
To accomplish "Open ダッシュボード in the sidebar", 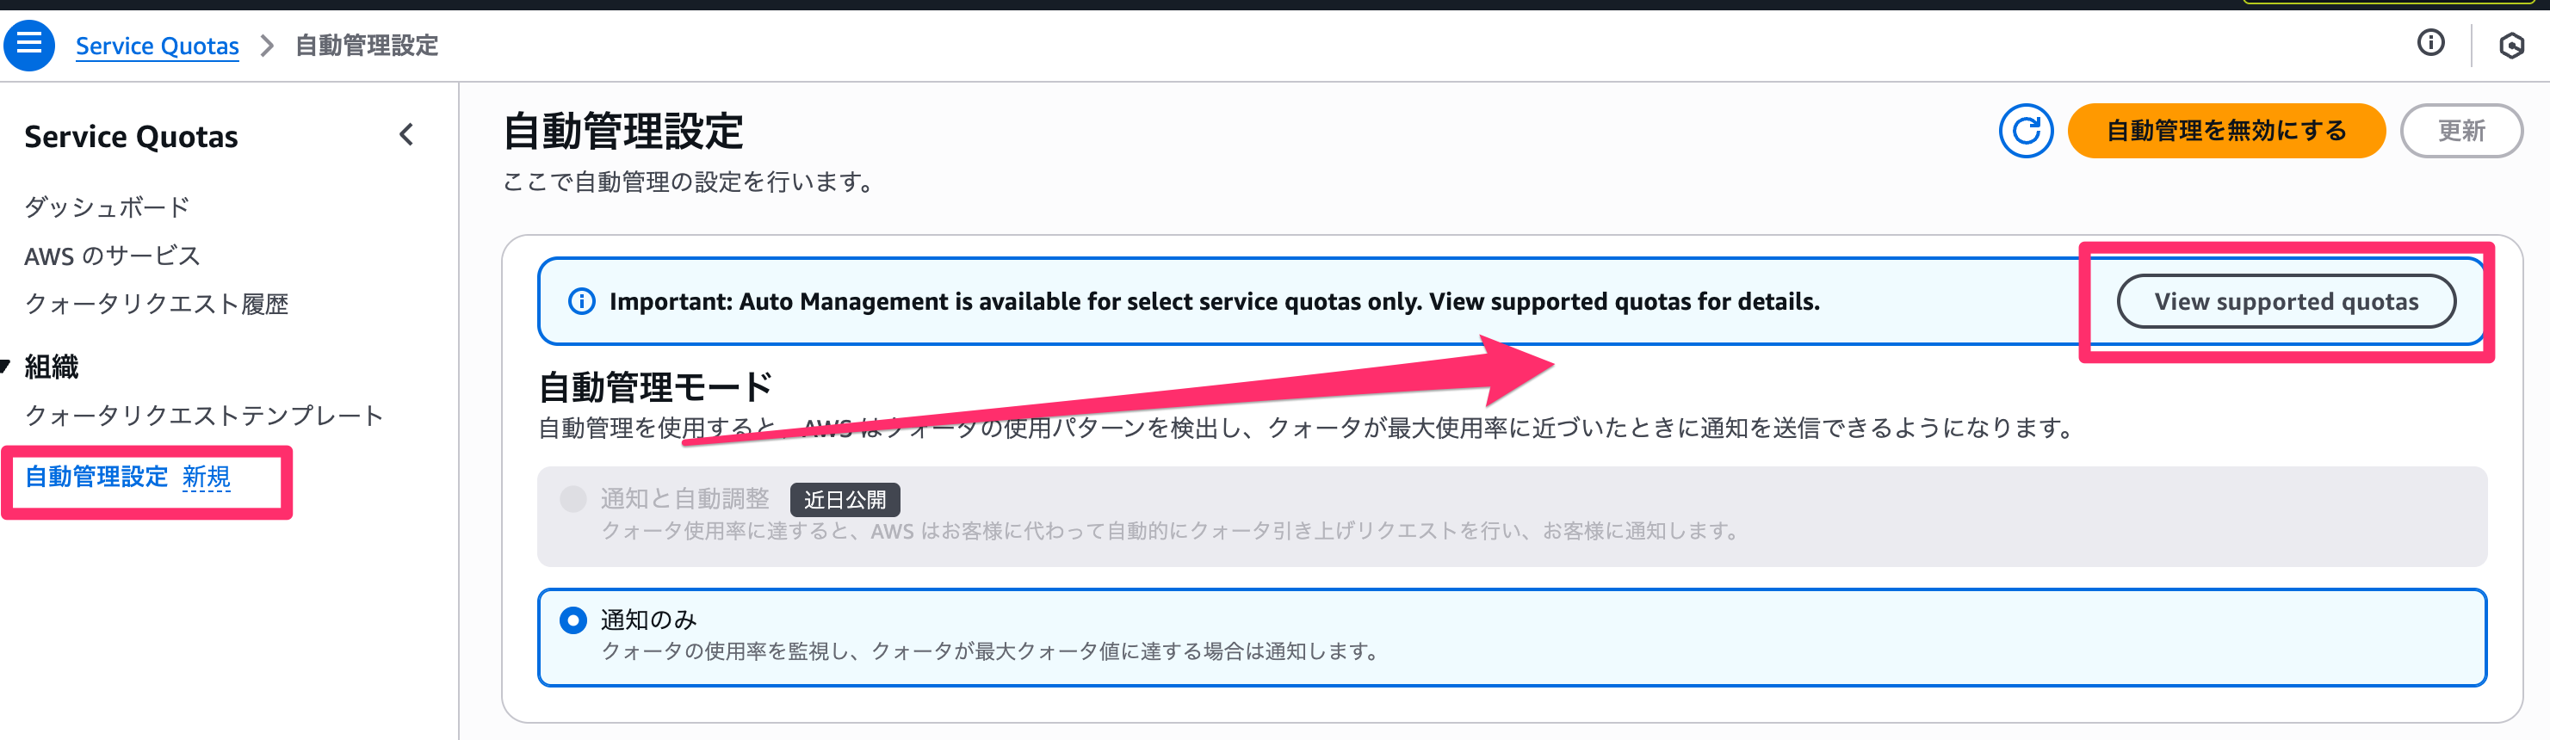I will 107,207.
